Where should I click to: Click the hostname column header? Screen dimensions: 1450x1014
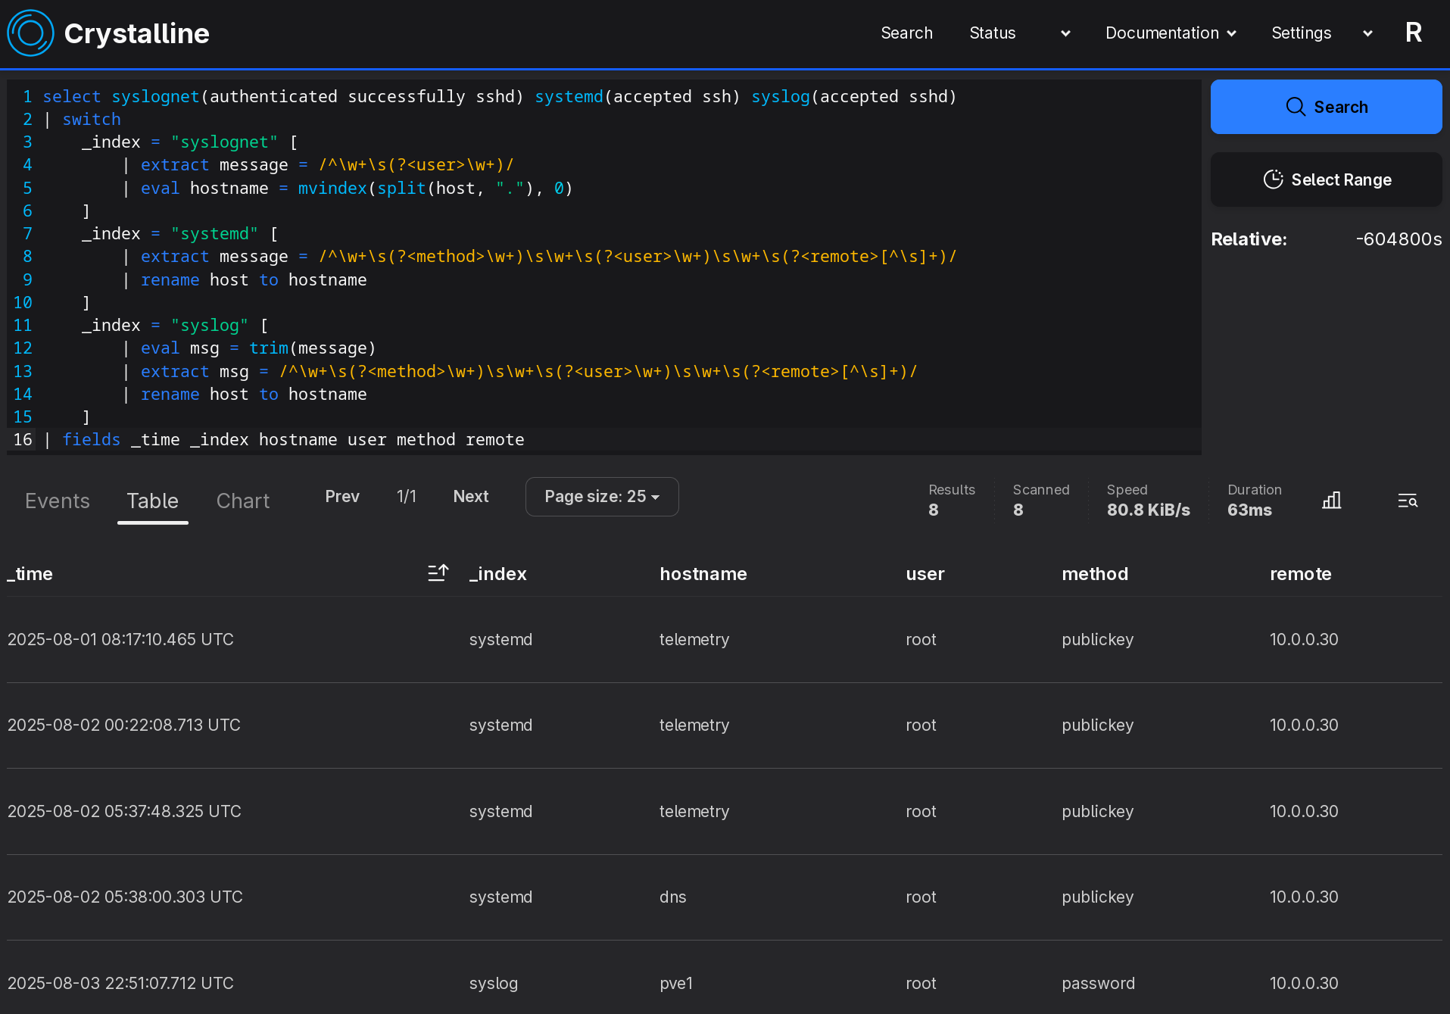[703, 574]
